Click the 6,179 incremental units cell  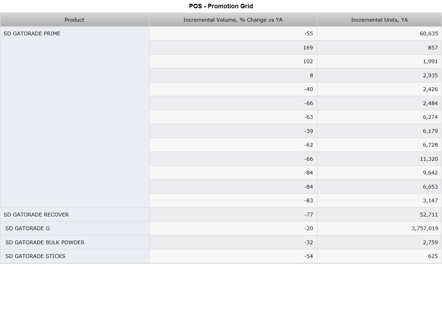point(379,131)
